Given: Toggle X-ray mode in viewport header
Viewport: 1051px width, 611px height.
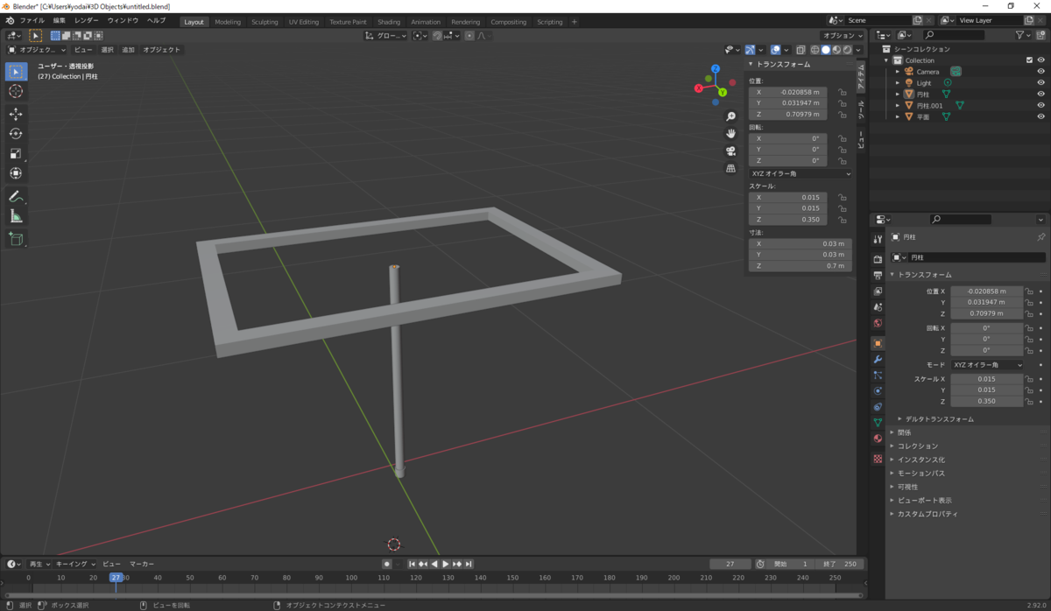Looking at the screenshot, I should pyautogui.click(x=802, y=50).
